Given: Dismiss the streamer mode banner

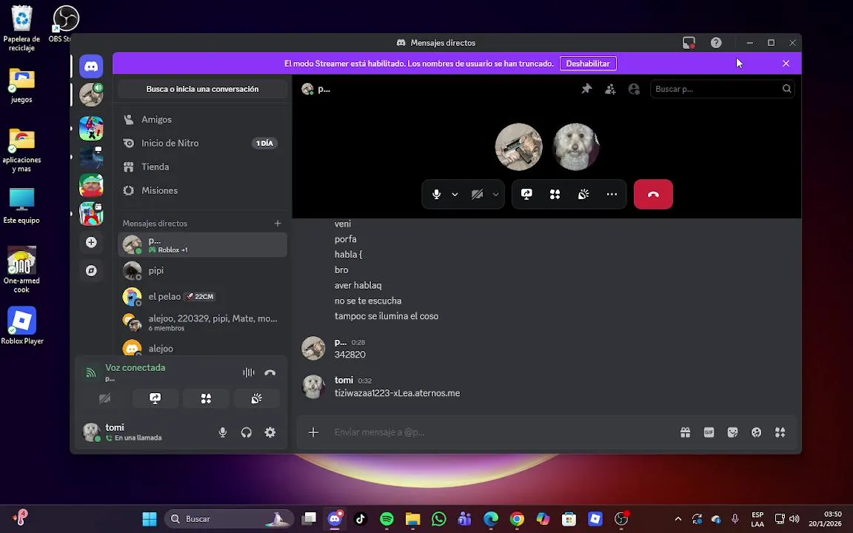Looking at the screenshot, I should click(x=786, y=64).
